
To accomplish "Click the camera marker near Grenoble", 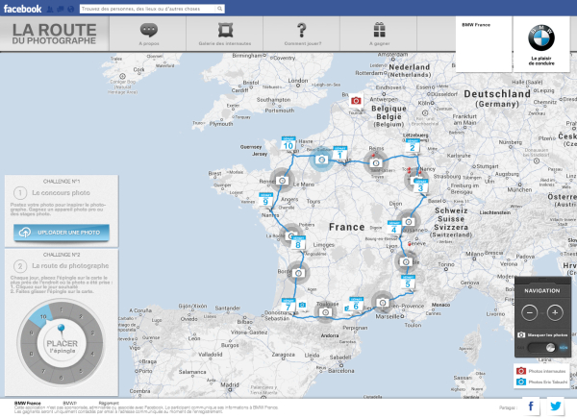I will point(406,262).
